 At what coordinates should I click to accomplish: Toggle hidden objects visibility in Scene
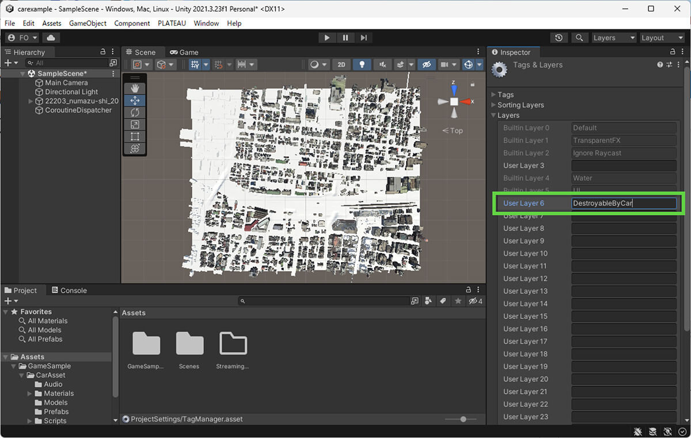(426, 65)
